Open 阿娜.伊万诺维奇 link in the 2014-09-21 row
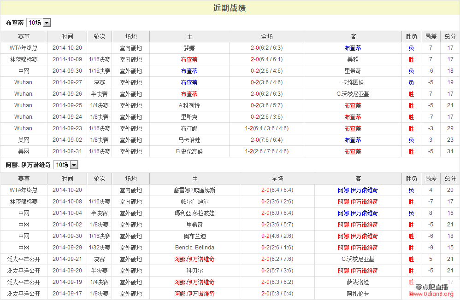Image resolution: width=460 pixels, height=300 pixels. [195, 259]
